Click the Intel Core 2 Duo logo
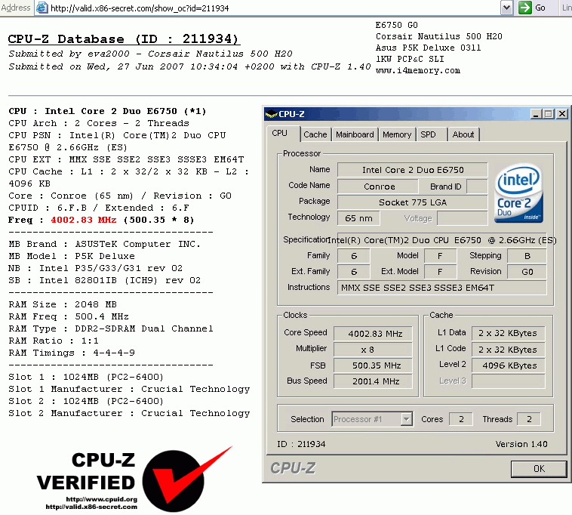 (x=518, y=193)
